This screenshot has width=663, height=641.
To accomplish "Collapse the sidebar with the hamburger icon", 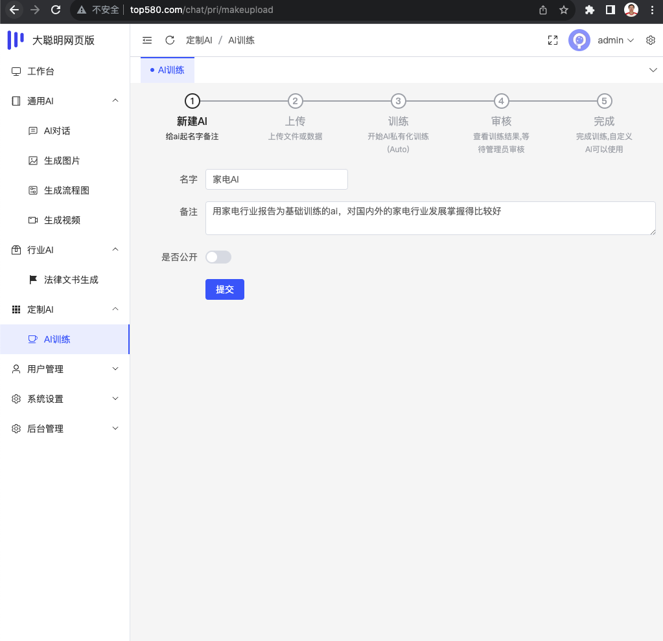I will click(x=146, y=39).
